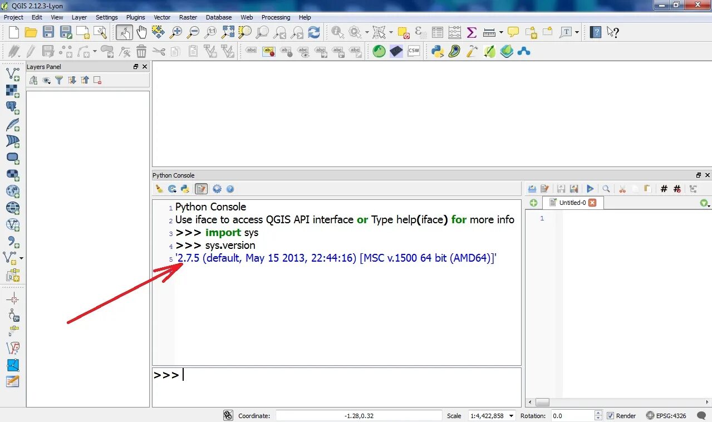Open the Scale combo box dropdown
Viewport: 712px width, 422px height.
510,415
